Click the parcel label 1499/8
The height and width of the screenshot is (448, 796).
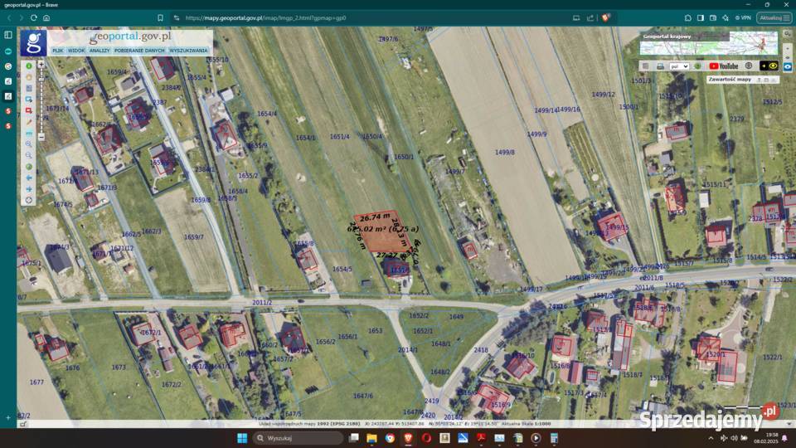505,152
